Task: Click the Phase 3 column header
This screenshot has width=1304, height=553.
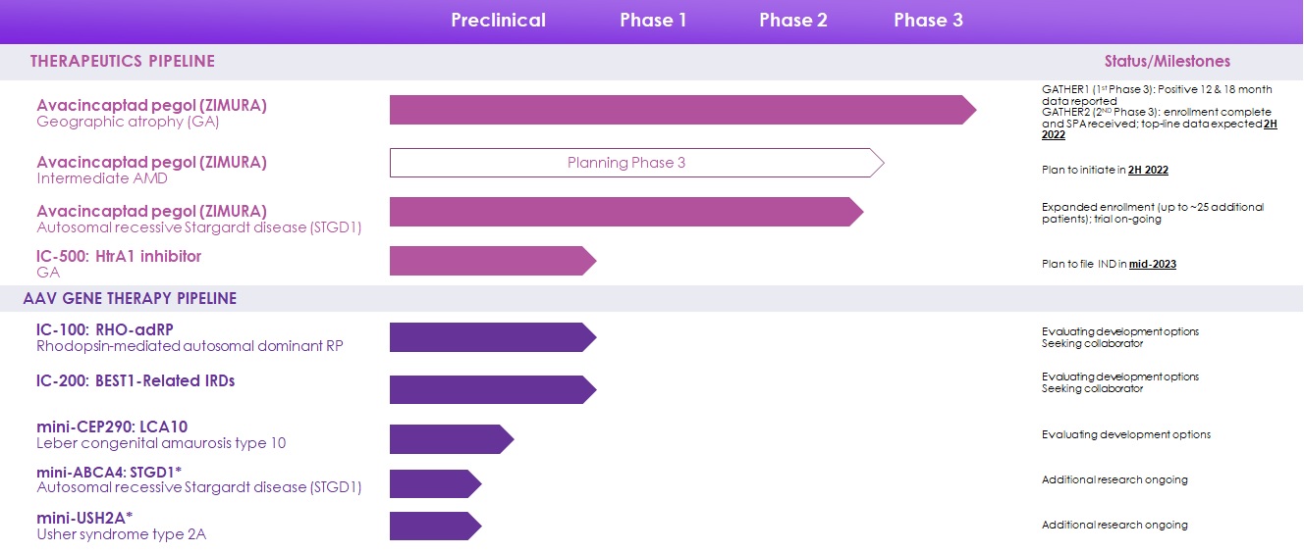Action: 928,21
